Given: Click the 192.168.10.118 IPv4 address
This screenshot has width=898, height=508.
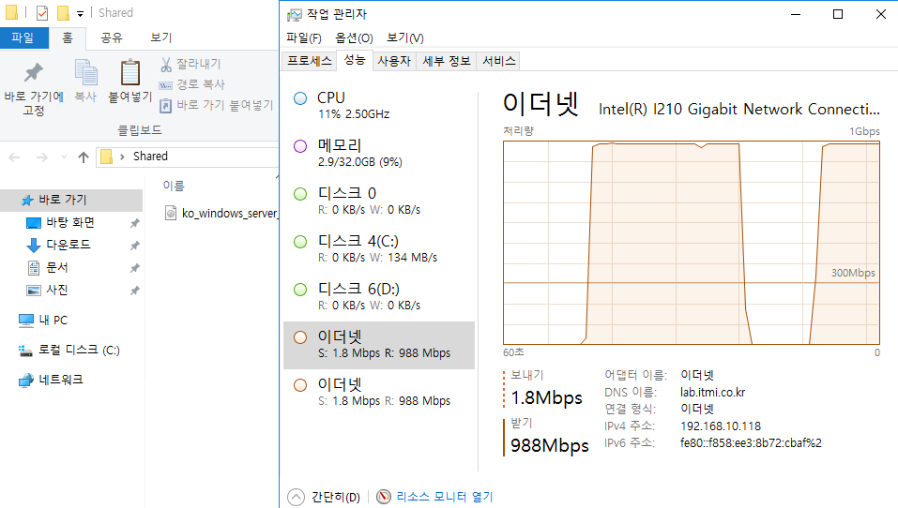Looking at the screenshot, I should pos(721,426).
